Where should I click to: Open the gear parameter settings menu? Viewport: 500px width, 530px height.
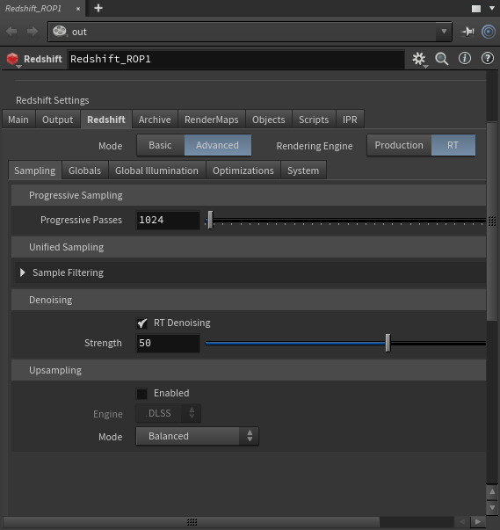coord(419,59)
